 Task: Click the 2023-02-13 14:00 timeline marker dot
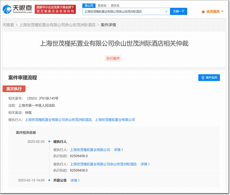point(49,180)
